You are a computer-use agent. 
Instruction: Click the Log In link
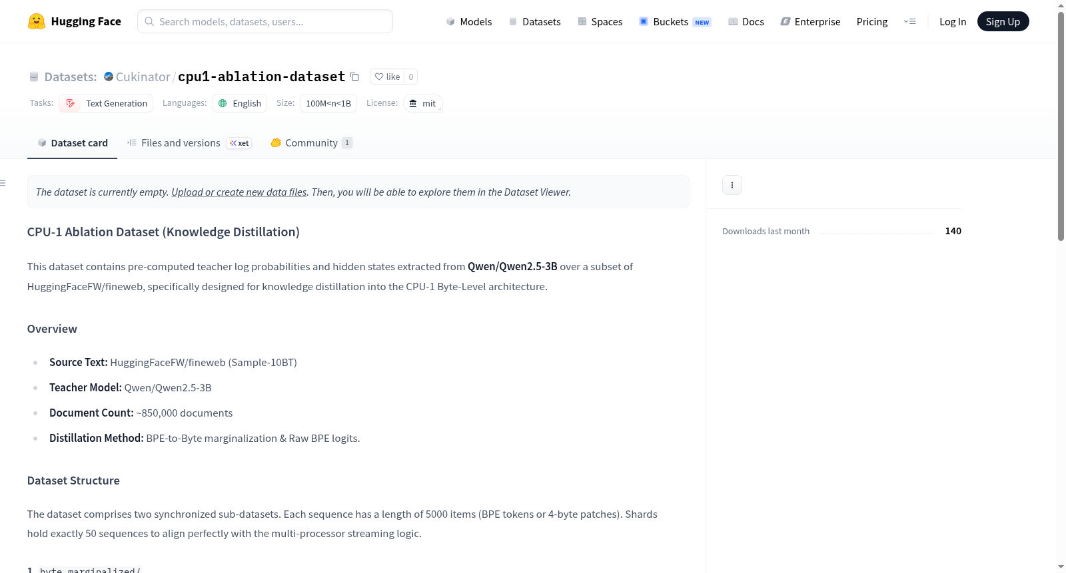coord(953,21)
